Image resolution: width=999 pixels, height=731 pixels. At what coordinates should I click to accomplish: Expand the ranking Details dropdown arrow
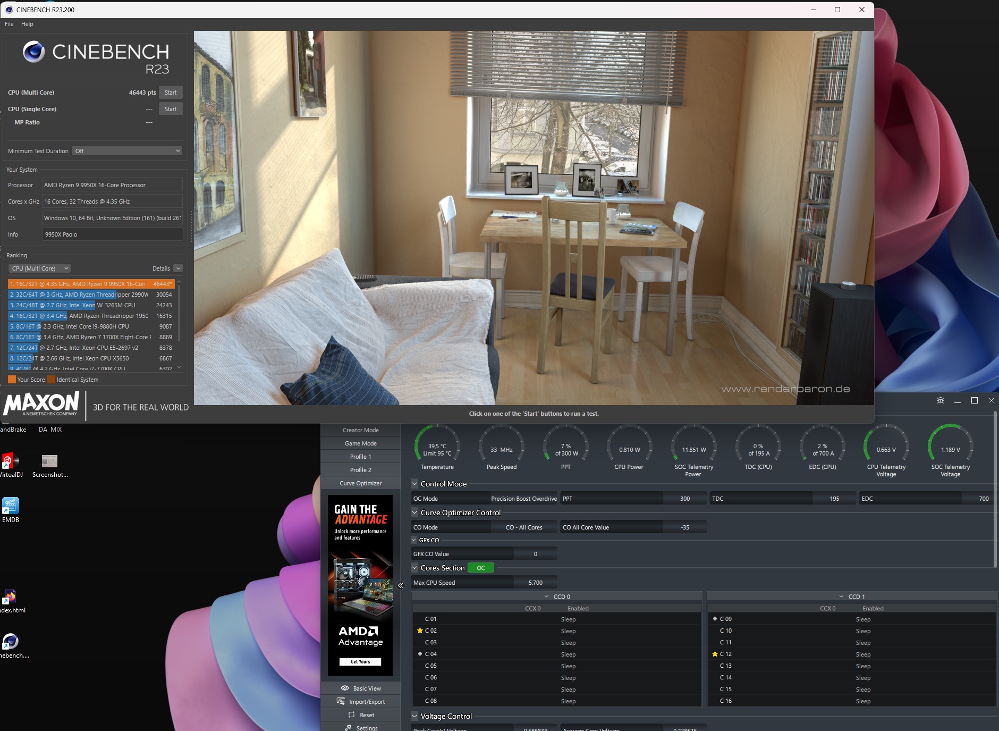coord(178,268)
